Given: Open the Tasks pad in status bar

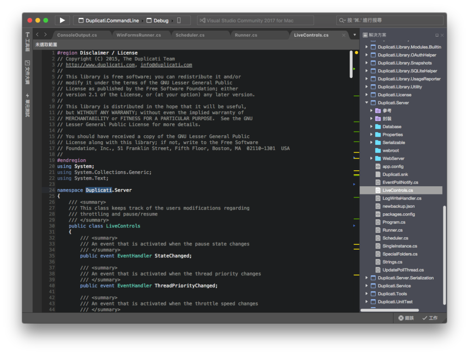Looking at the screenshot, I should [x=430, y=318].
